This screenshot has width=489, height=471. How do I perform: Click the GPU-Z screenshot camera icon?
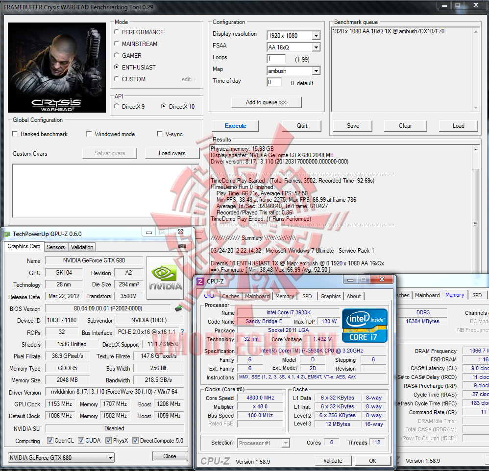tap(182, 246)
